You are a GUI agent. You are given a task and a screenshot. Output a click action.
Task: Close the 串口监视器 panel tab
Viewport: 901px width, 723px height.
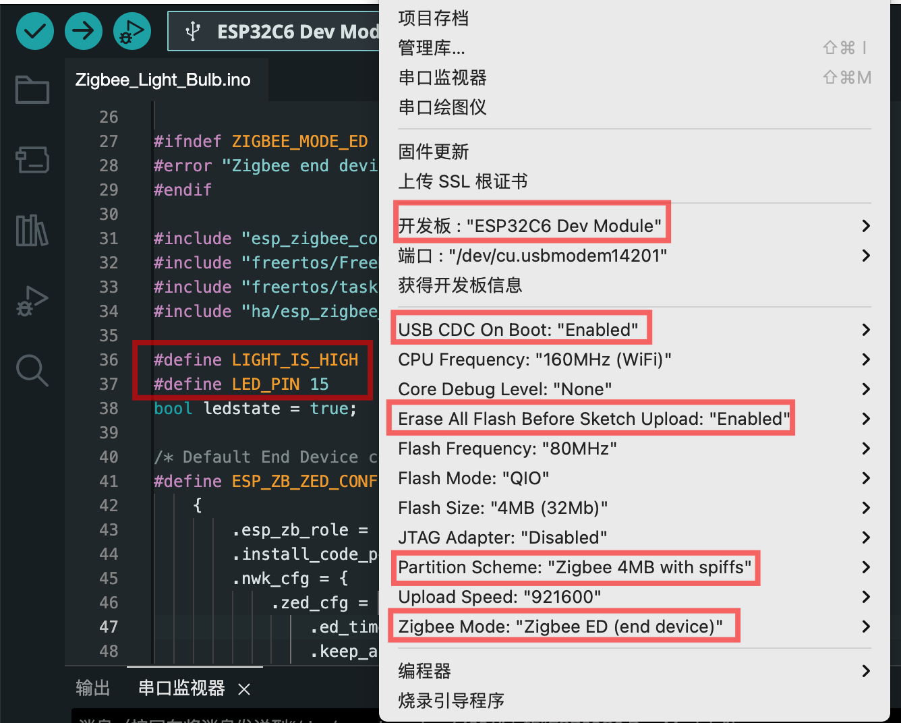pos(244,689)
